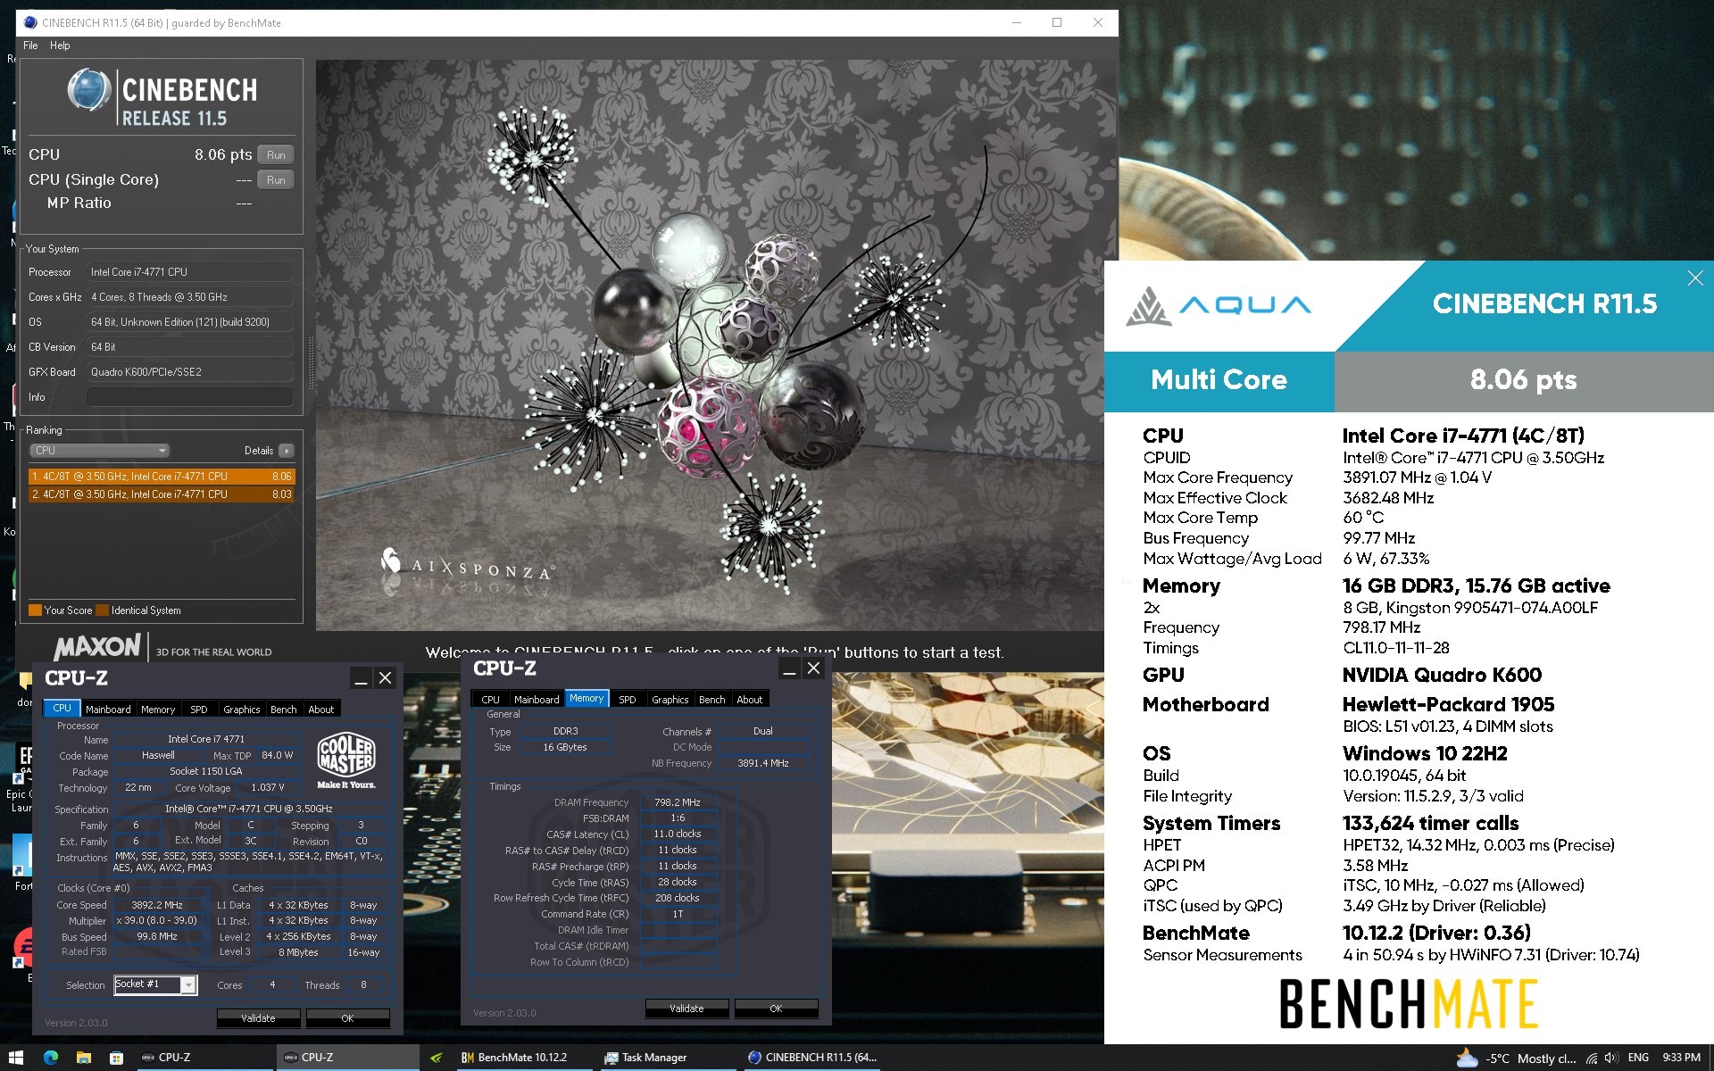1714x1071 pixels.
Task: Switch to About tab in left CPU-Z
Action: [321, 710]
